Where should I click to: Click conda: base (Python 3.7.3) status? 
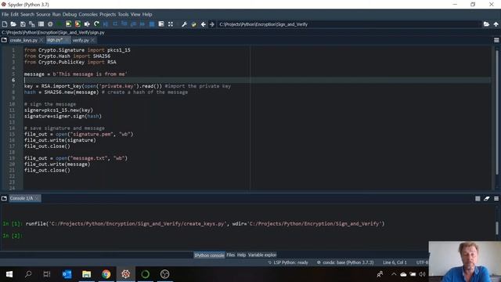coord(345,262)
